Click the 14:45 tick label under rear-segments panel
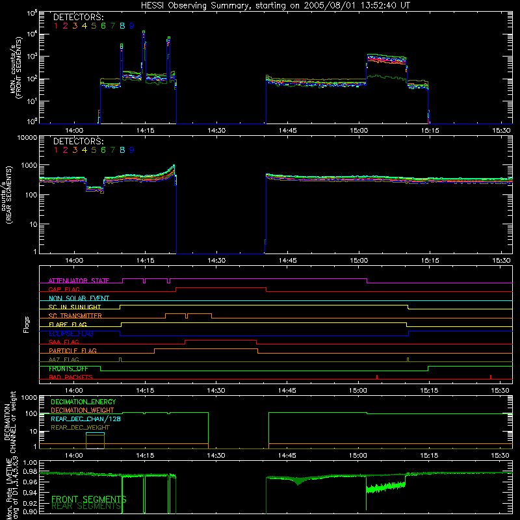The height and width of the screenshot is (520, 520). 287,261
